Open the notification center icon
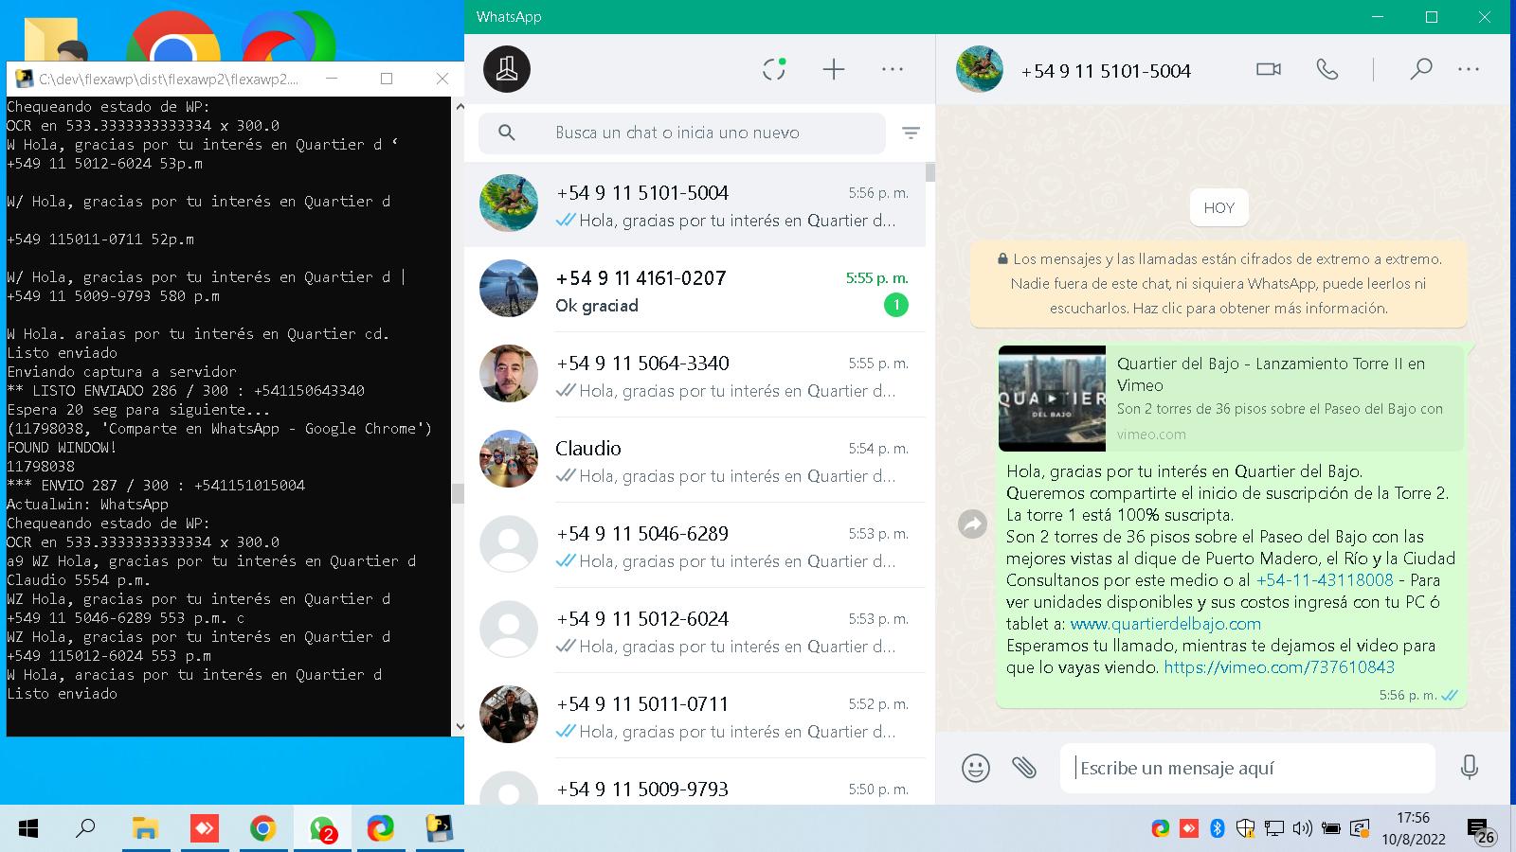Image resolution: width=1516 pixels, height=852 pixels. (1481, 830)
